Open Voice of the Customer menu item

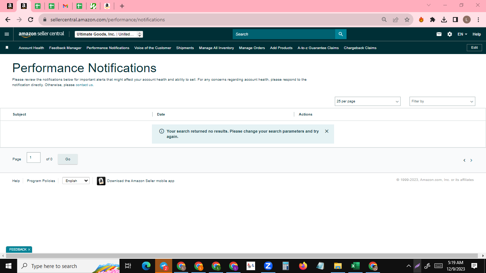[x=153, y=48]
